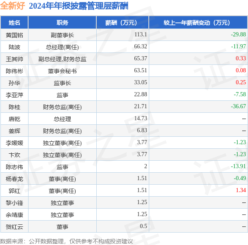Click change value -11.97
Viewport: 248px width, 245px height.
pos(238,46)
